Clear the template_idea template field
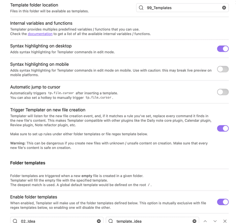Viewport: 236px width, 223px height. 195,221
